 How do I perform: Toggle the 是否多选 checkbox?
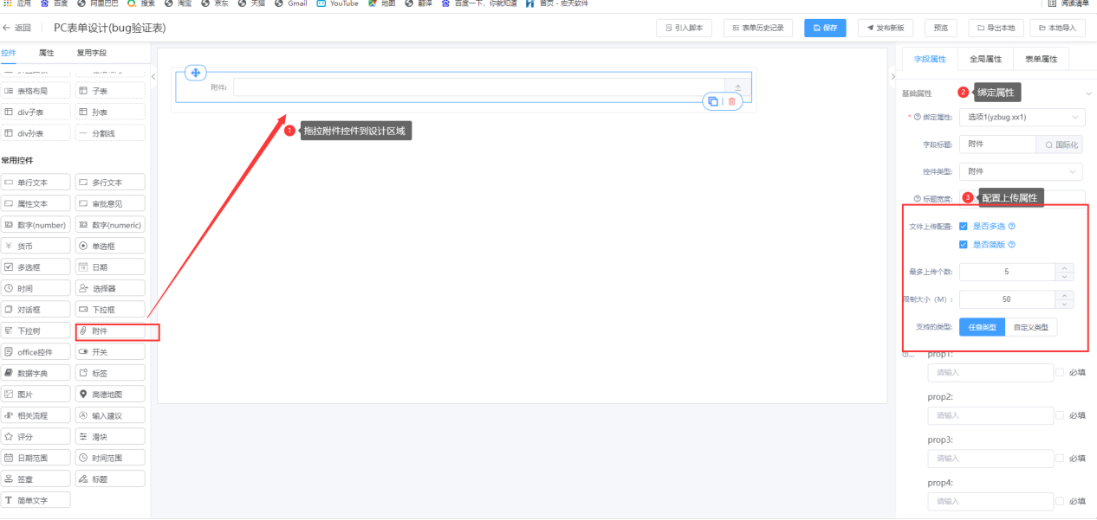pos(964,226)
